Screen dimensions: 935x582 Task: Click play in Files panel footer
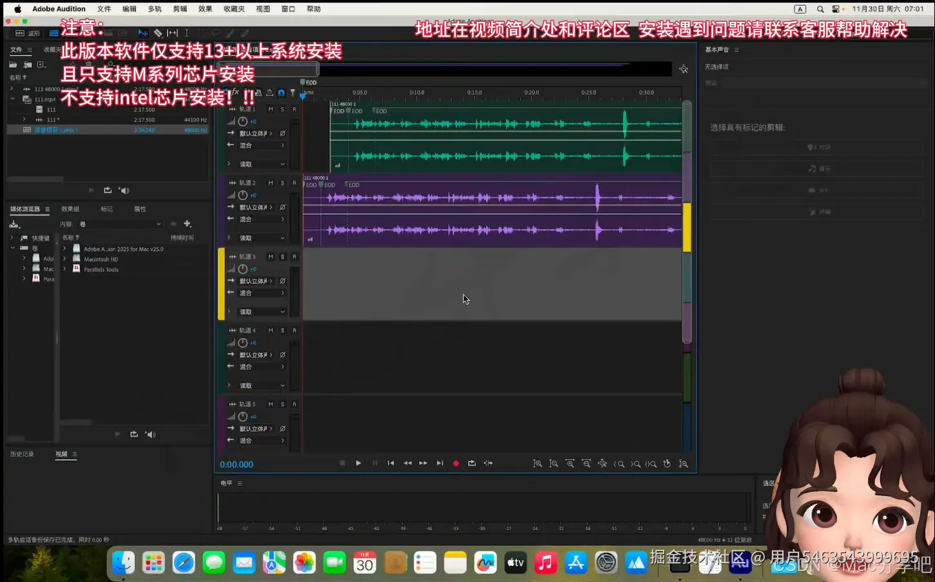click(91, 191)
